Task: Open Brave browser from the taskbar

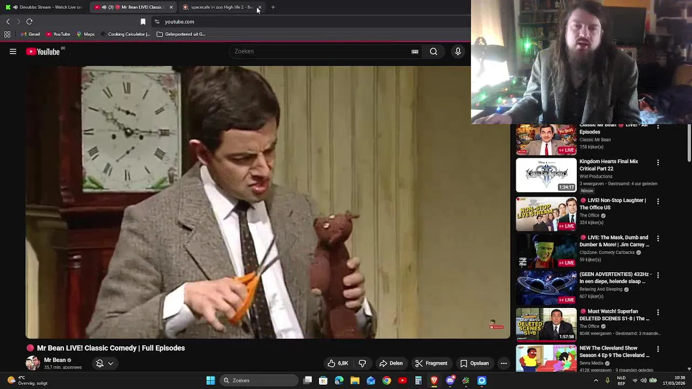Action: (434, 380)
